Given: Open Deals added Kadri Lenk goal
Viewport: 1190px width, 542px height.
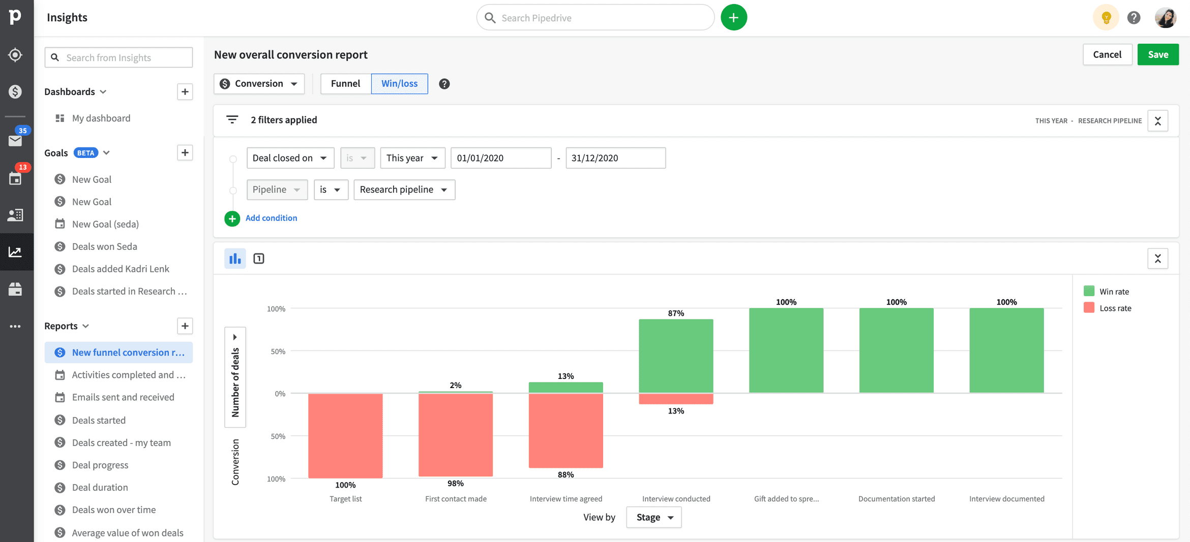Looking at the screenshot, I should (121, 269).
